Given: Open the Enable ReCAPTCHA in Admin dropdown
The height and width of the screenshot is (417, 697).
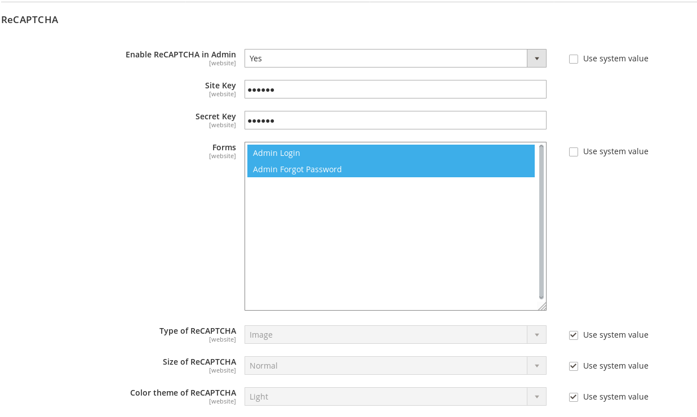Looking at the screenshot, I should pyautogui.click(x=386, y=59).
